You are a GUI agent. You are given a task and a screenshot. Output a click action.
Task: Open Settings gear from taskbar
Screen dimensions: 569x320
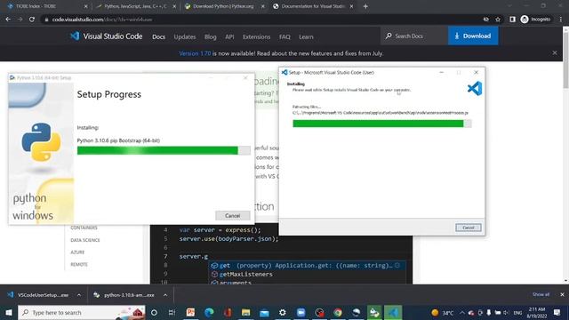click(x=283, y=312)
